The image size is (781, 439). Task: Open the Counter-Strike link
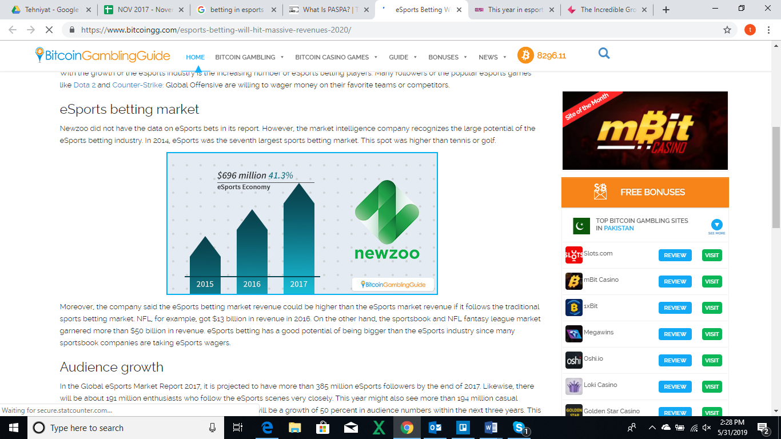[138, 85]
